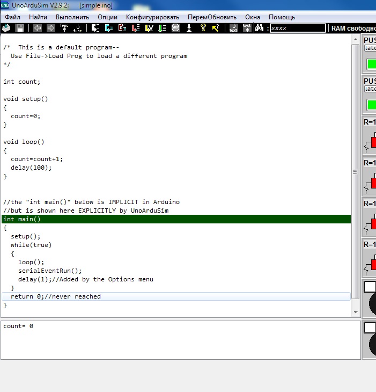The image size is (376, 392).
Task: Open the first latch dropdown under PUSH
Action: (x=370, y=48)
